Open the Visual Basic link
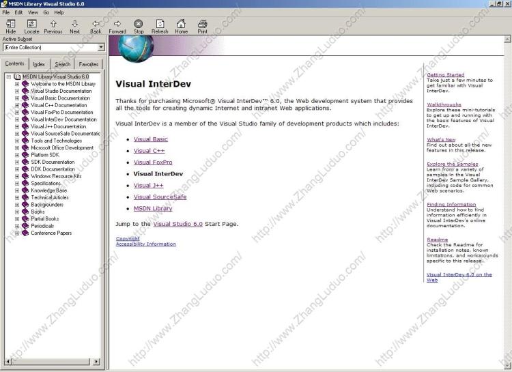The width and height of the screenshot is (512, 372). tap(151, 139)
